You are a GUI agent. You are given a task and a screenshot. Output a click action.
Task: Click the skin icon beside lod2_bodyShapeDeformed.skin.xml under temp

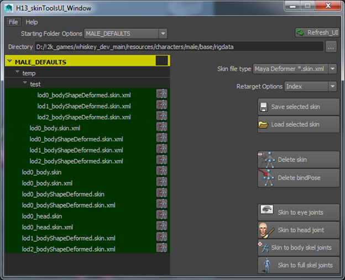(161, 160)
